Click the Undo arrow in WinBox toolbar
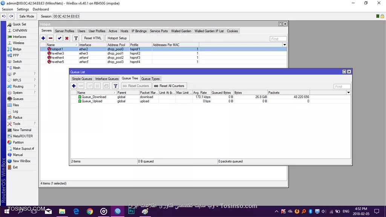 [4, 16]
